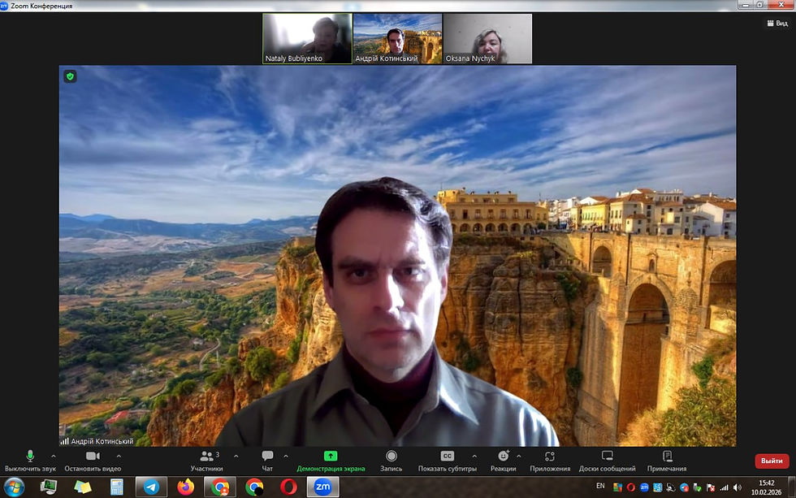The image size is (796, 498).
Task: Select Nataly Bubliyenko video thumbnail
Action: [x=307, y=38]
